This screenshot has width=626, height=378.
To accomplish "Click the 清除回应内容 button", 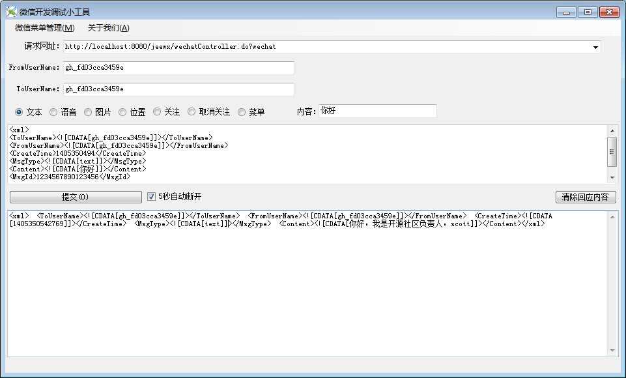I will click(x=586, y=197).
